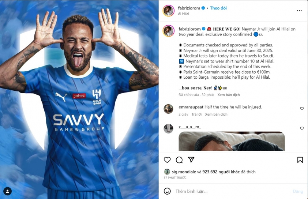This screenshot has height=199, width=308.
Task: Open comments via the speech bubble icon
Action: coord(179,160)
